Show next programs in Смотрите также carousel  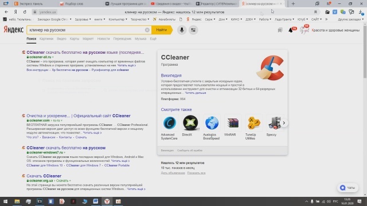coord(284,123)
